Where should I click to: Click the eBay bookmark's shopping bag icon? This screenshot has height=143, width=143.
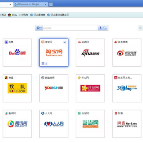pos(10,15)
